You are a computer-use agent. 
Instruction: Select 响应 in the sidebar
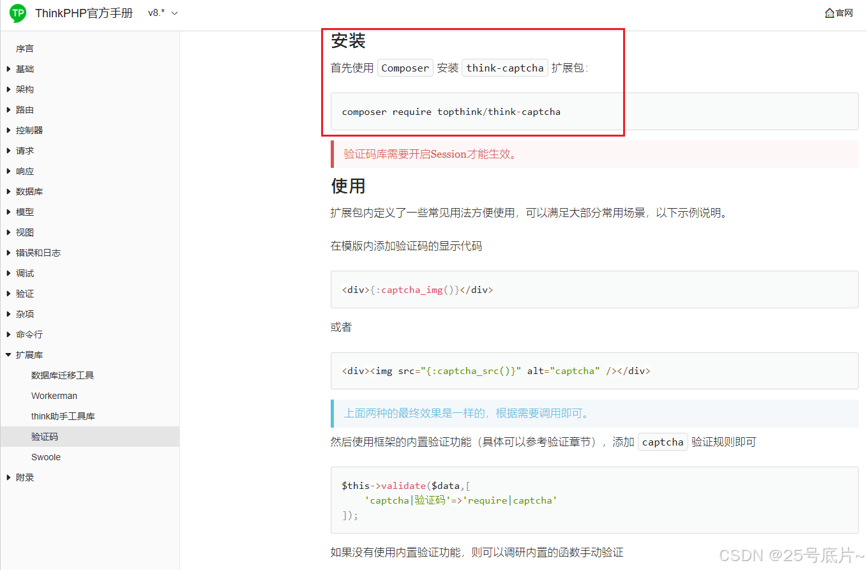[25, 171]
